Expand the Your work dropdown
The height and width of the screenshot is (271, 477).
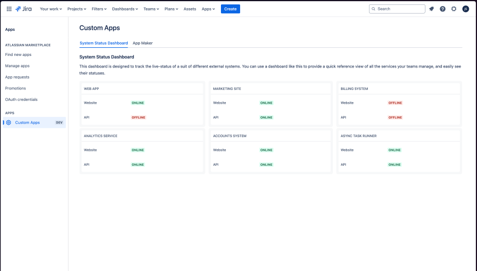tap(50, 9)
